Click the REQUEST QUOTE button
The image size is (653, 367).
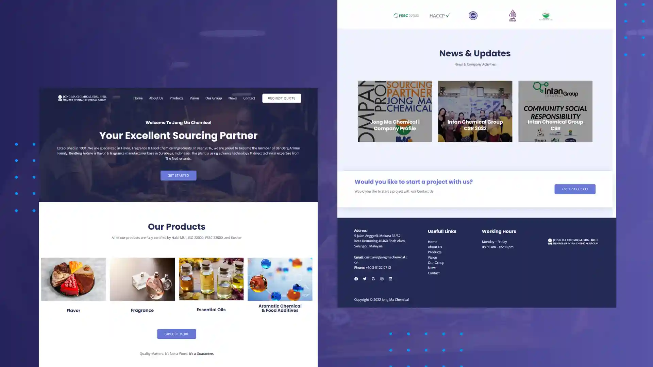[281, 98]
